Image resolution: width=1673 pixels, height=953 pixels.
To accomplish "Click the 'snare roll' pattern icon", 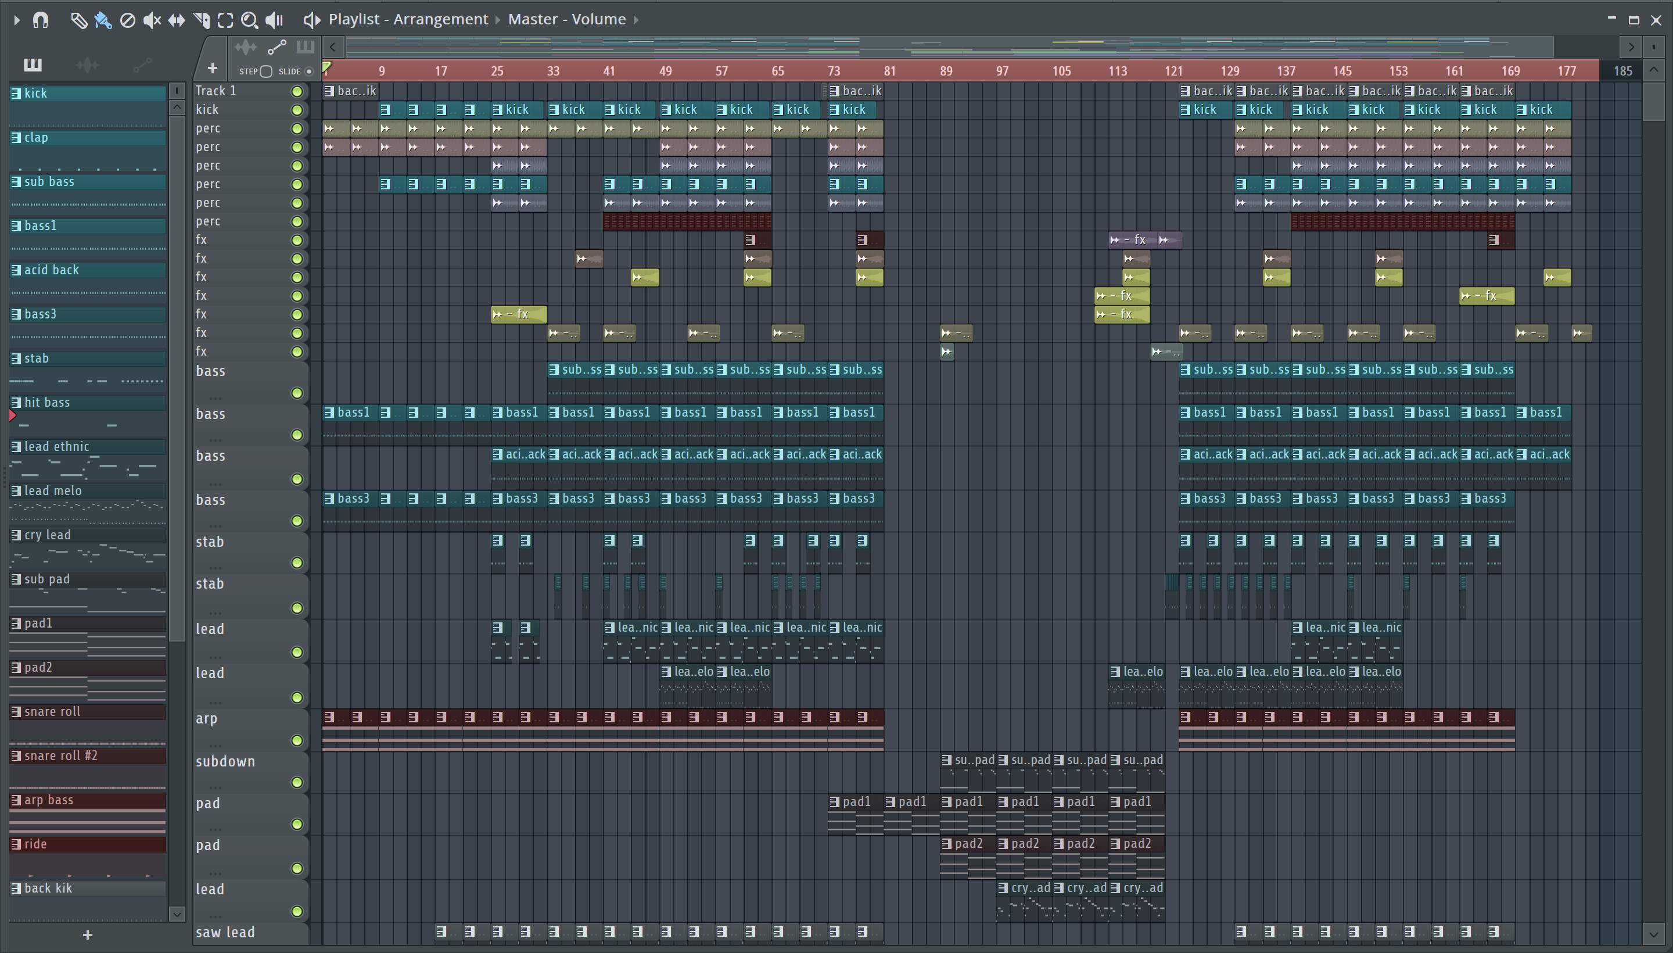I will (x=16, y=711).
